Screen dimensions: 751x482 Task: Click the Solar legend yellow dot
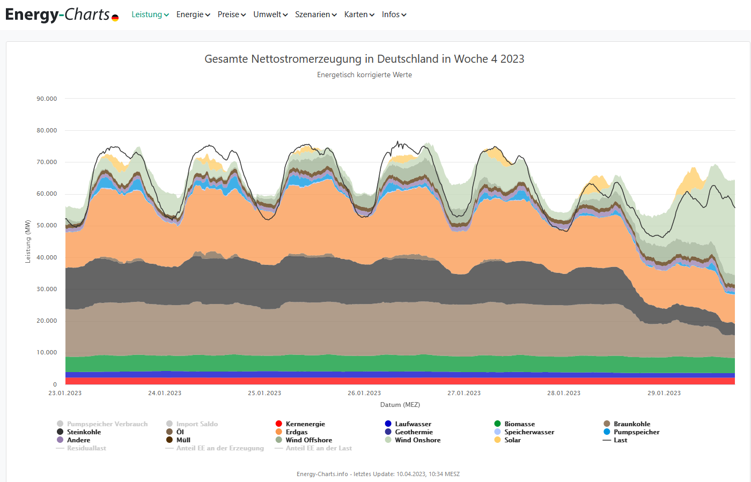(497, 440)
